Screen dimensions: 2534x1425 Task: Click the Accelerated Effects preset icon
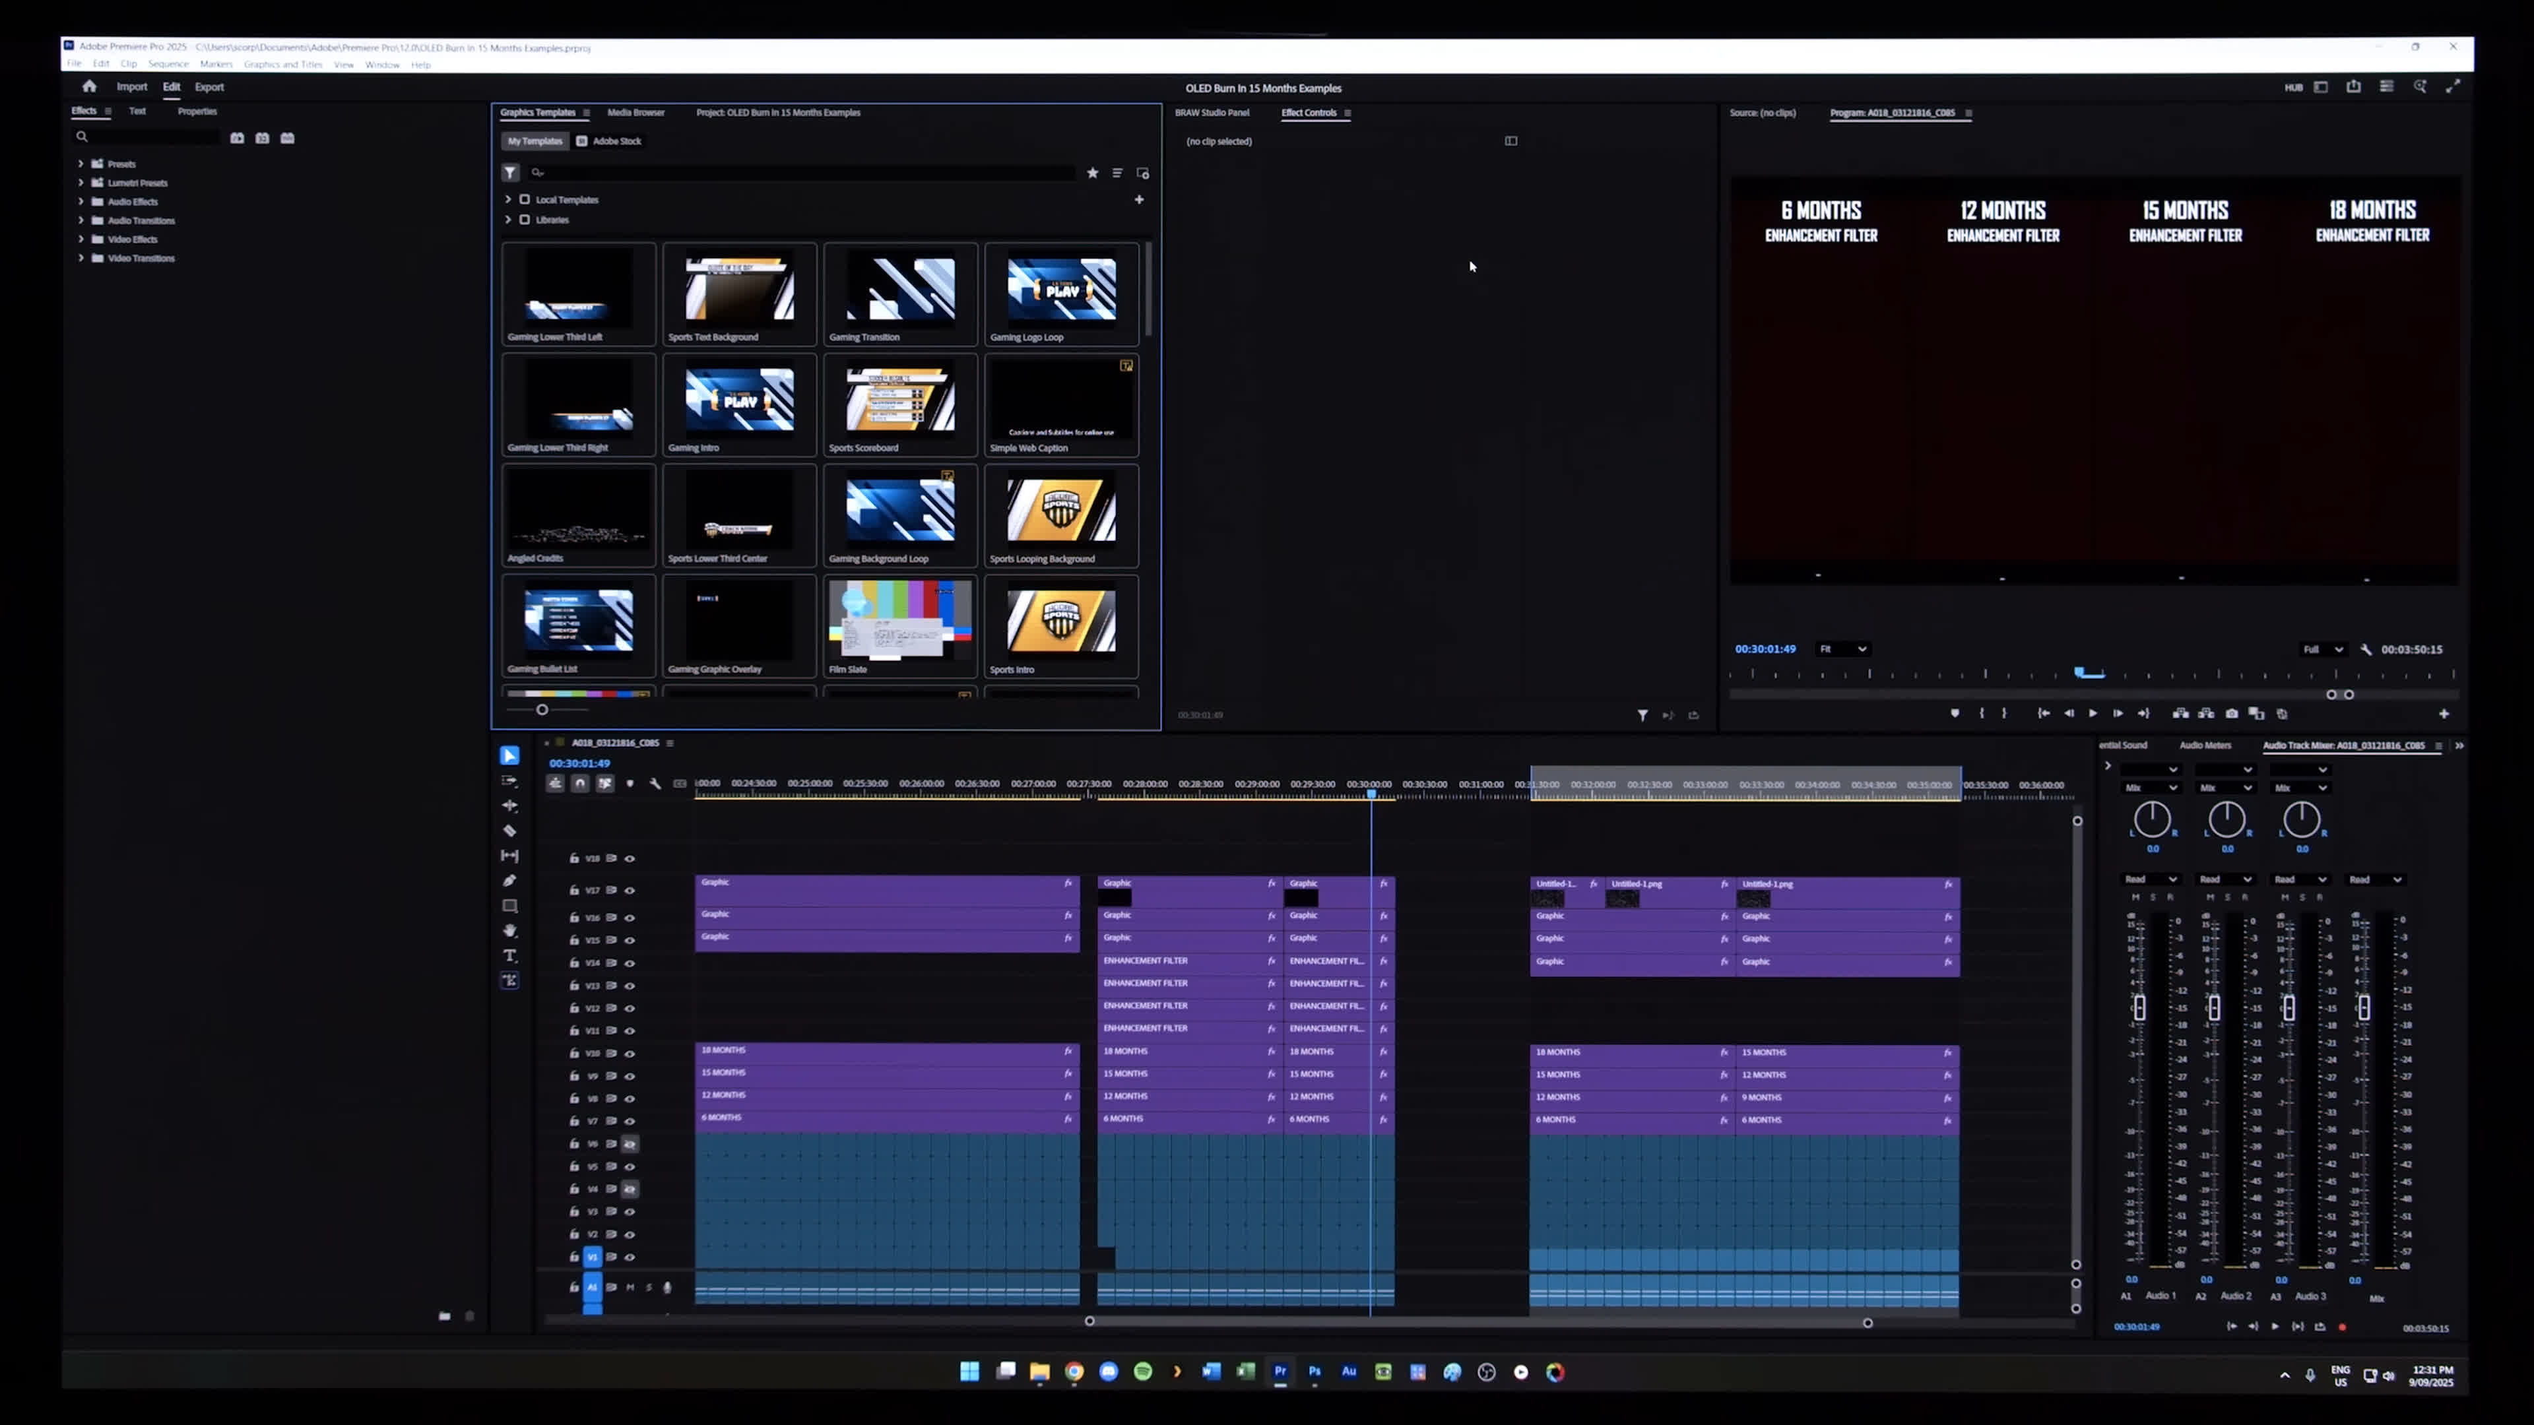coord(237,138)
